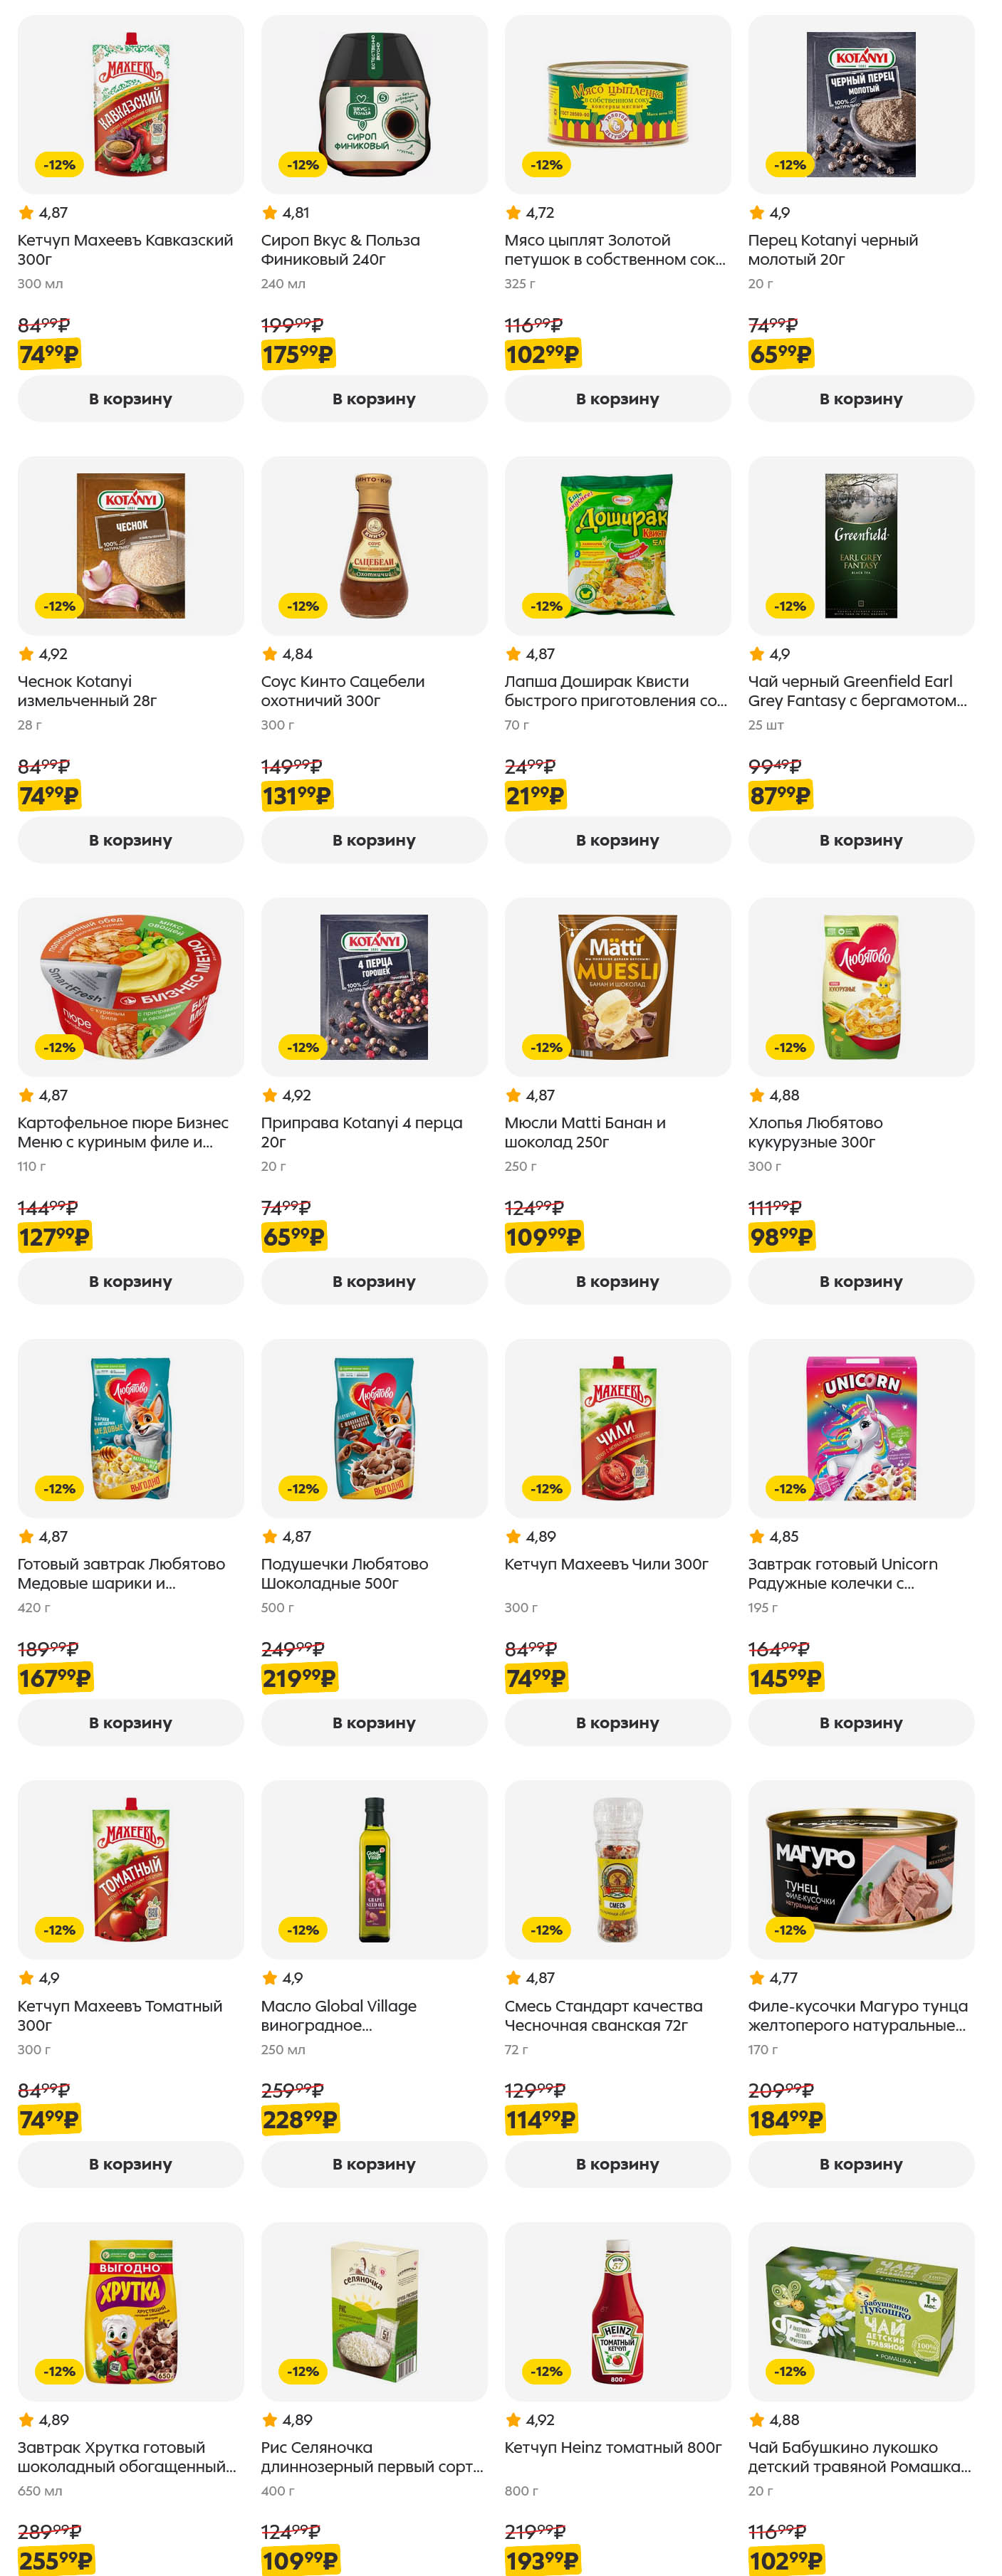This screenshot has height=2576, width=1002.
Task: Click the Heinz томатный ketchup bottle image
Action: click(x=617, y=2311)
